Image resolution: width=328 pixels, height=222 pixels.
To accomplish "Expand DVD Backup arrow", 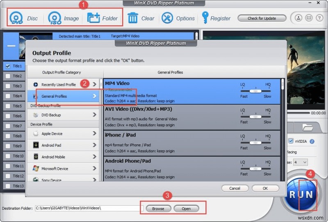I will (x=95, y=114).
